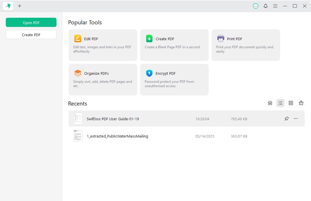Screen dimensions: 311x201
Task: Select 'Print your PDF document quickly and easily'
Action: pyautogui.click(x=244, y=49)
